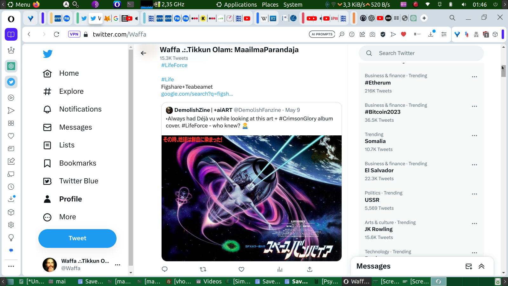Open the Profile page
508x286 pixels.
62,199
